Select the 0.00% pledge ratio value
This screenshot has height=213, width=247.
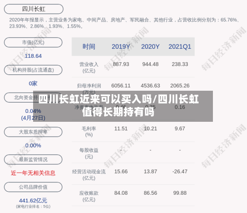[x=33, y=145]
